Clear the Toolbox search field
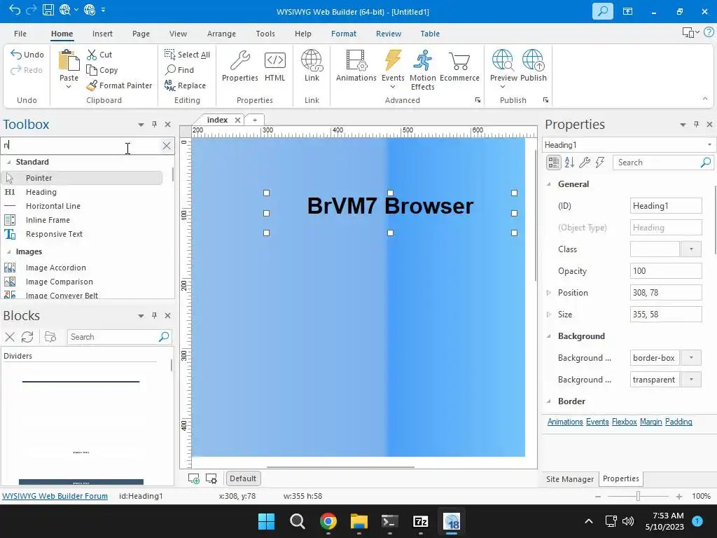Image resolution: width=717 pixels, height=538 pixels. pos(167,146)
